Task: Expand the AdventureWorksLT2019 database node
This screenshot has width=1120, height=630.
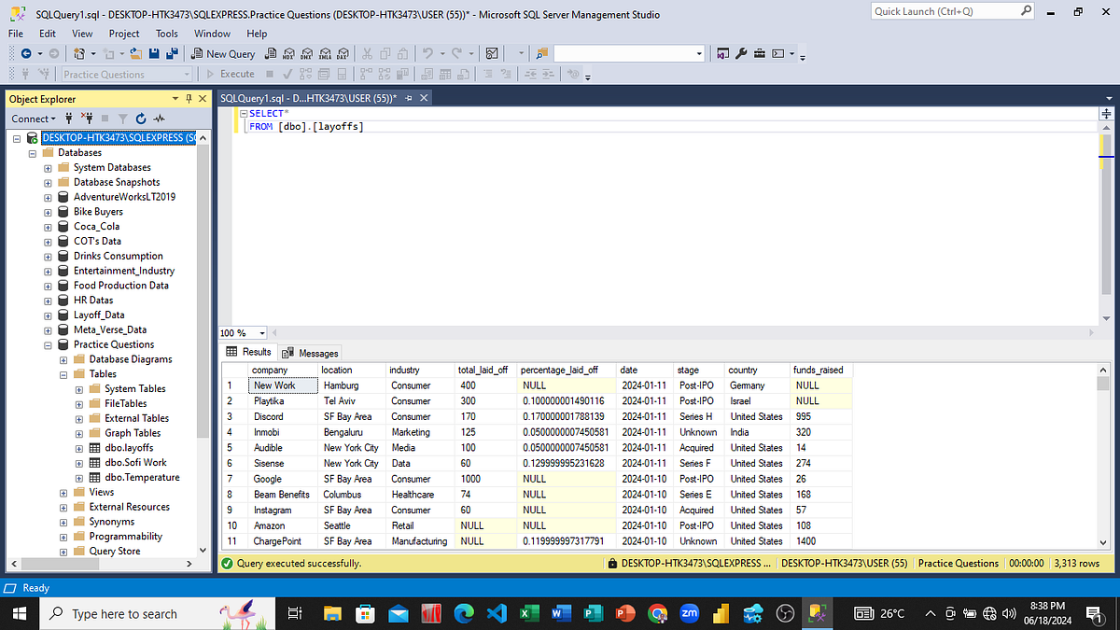Action: (47, 197)
